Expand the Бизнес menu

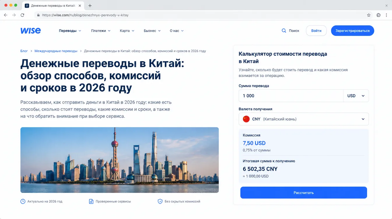pos(152,31)
